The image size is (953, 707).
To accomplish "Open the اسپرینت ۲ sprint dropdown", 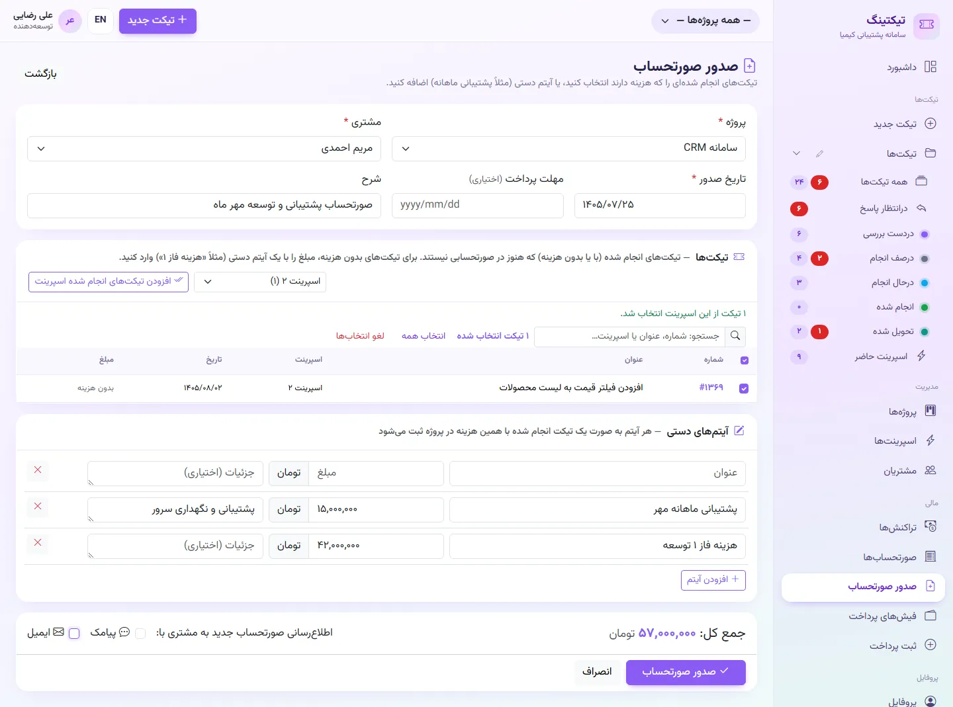I will click(260, 282).
